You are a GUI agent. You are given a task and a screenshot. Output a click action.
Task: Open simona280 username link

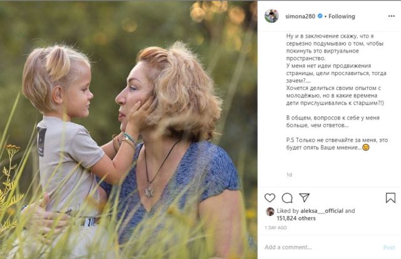300,16
